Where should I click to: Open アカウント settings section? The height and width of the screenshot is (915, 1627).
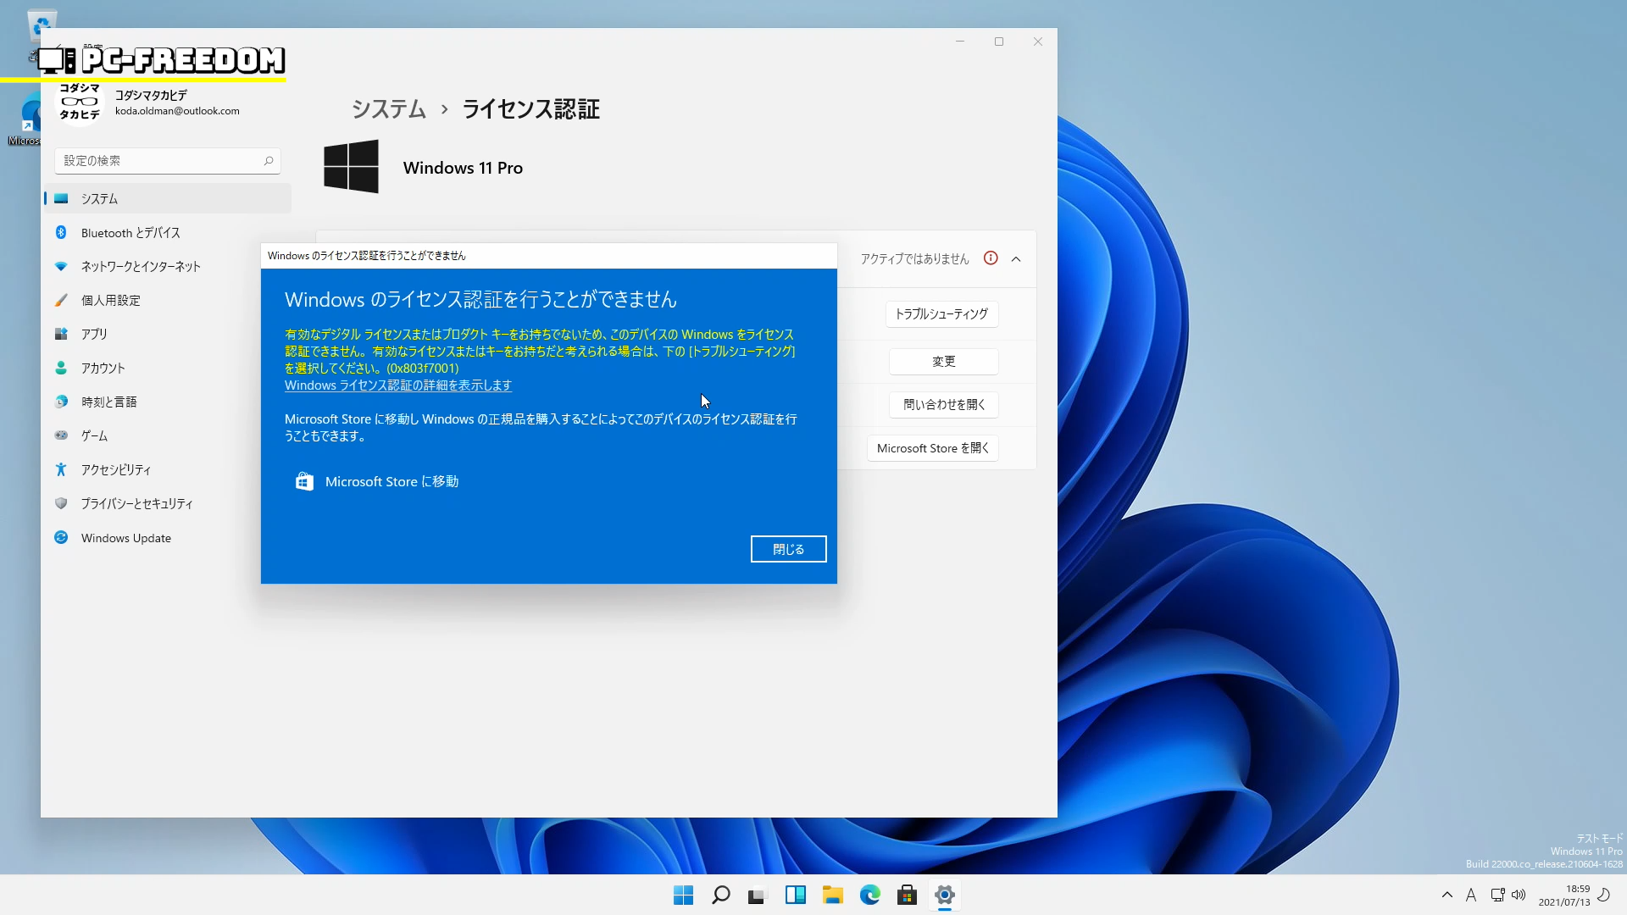click(x=103, y=369)
